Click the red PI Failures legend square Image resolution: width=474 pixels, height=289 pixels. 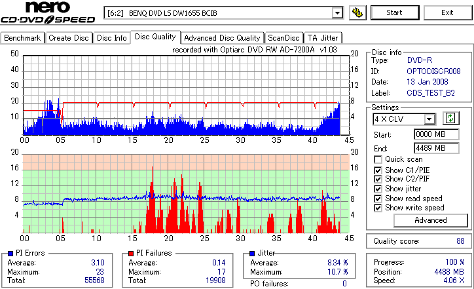131,254
